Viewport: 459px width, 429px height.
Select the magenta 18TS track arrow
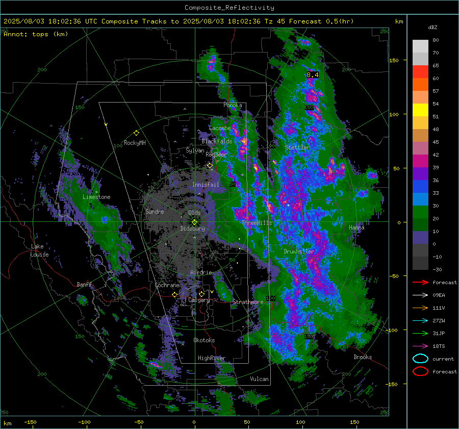click(420, 346)
